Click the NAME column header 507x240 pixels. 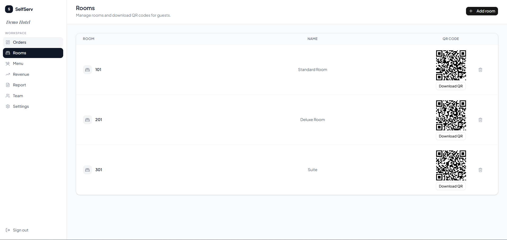click(x=313, y=39)
